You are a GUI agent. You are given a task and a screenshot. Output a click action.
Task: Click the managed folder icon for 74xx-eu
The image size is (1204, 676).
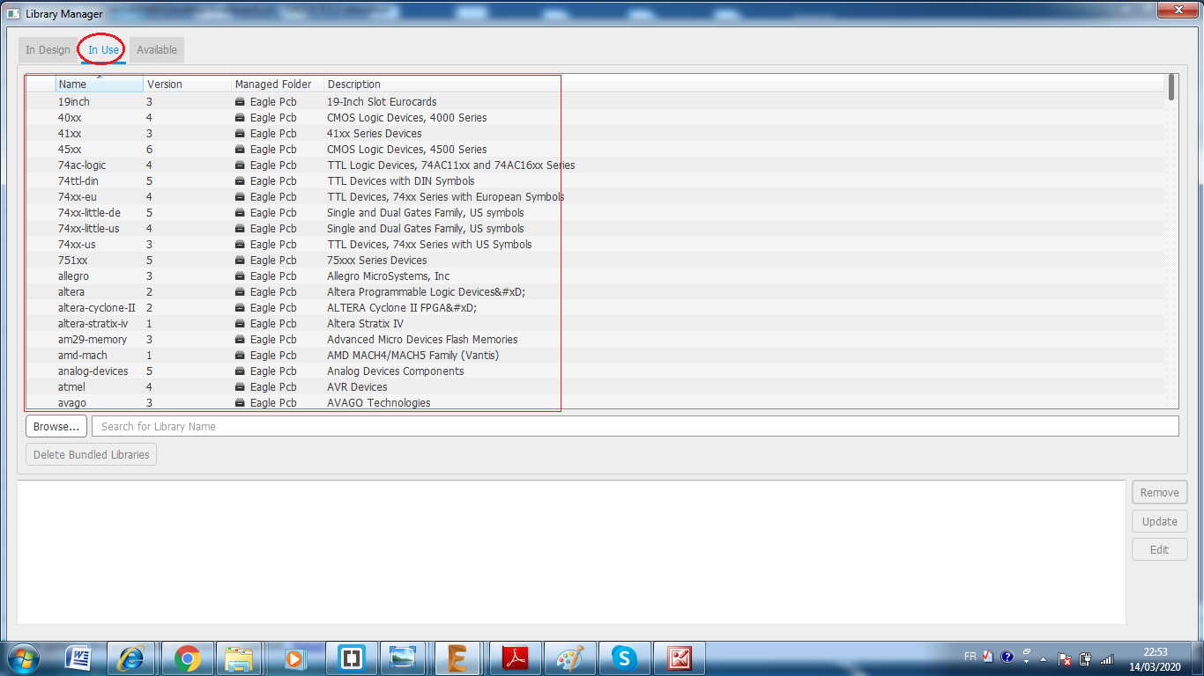coord(240,197)
